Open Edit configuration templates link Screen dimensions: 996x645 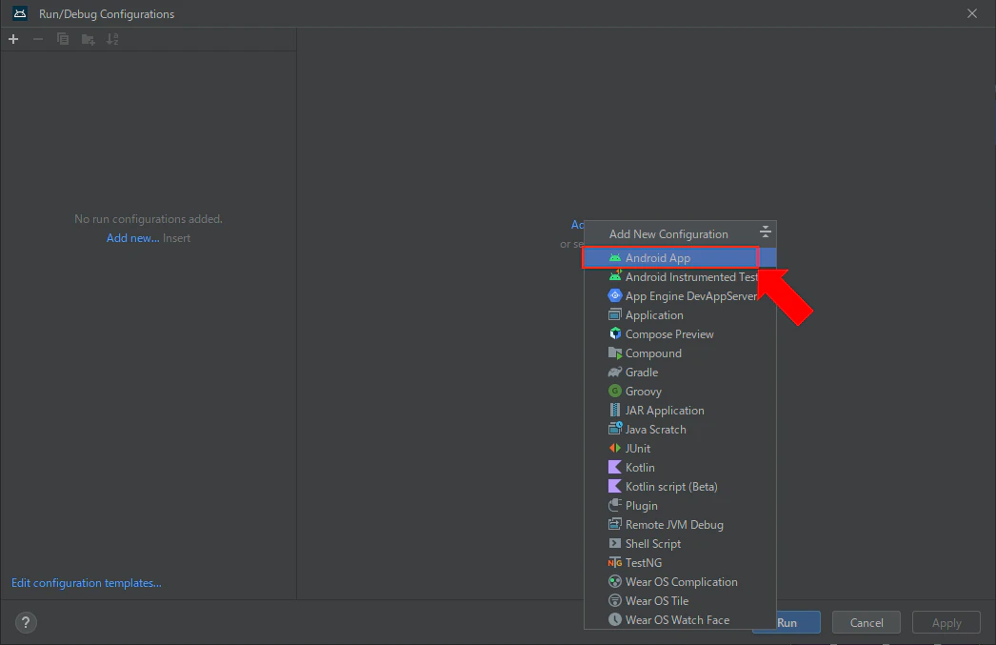[87, 583]
